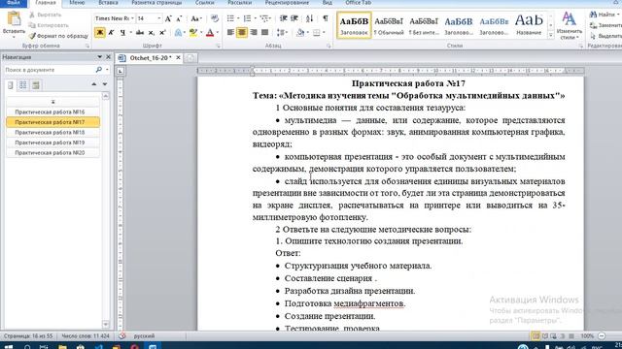Select the Заголовок style thumbnail
Screen dimensions: 622x349
[x=354, y=25]
